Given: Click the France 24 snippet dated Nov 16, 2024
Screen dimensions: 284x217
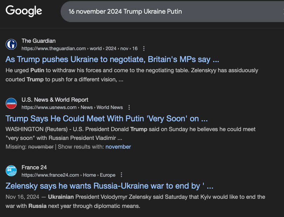Looking at the screenshot, I should [135, 202].
